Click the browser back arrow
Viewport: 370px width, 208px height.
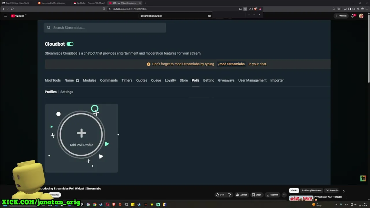(x=3, y=9)
